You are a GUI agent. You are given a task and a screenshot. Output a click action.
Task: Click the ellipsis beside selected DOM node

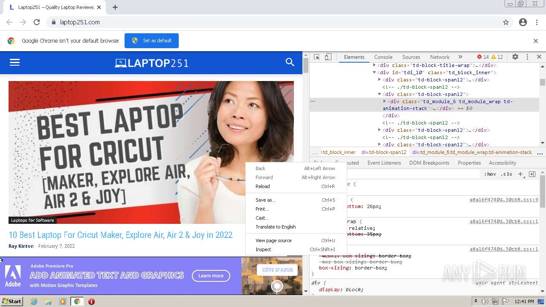pos(313,101)
